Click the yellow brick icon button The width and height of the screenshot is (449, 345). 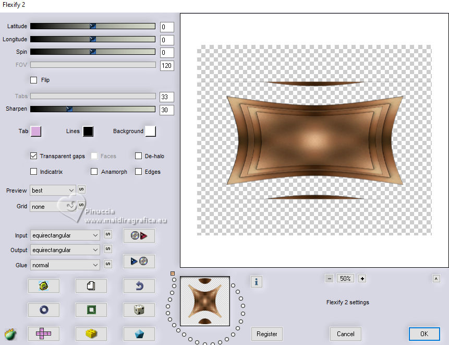pos(91,334)
